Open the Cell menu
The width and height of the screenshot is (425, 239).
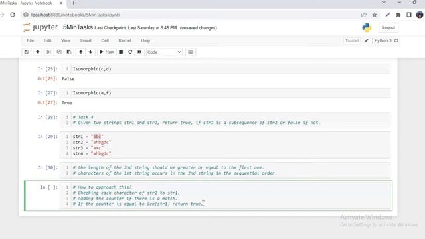click(x=105, y=40)
